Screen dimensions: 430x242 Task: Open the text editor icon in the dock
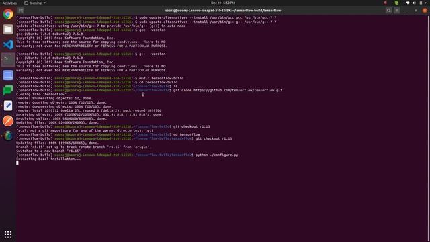pos(8,106)
